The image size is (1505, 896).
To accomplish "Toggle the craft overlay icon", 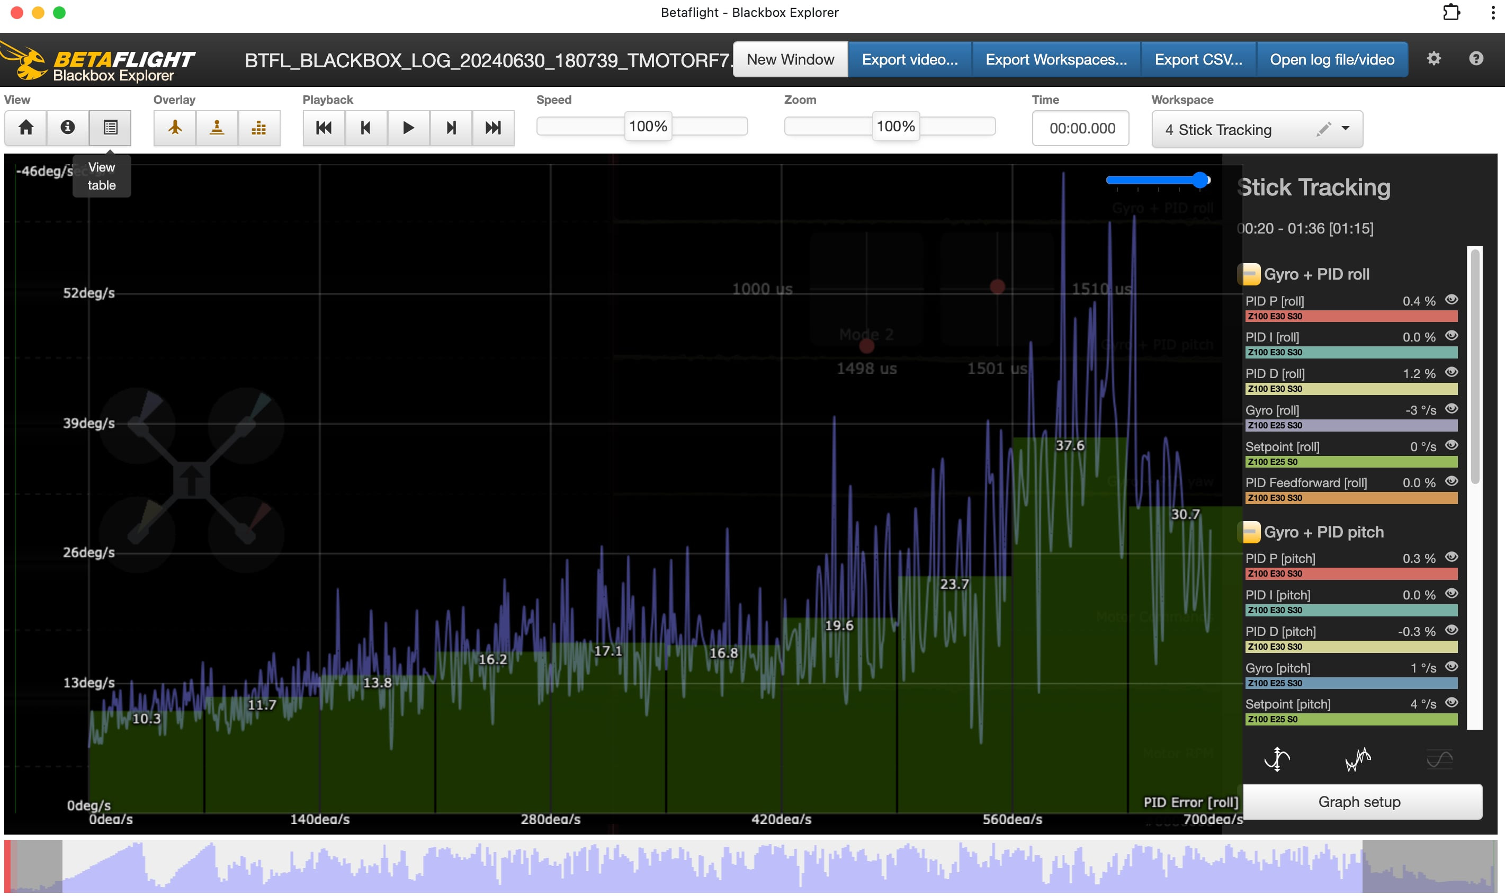I will click(x=175, y=128).
